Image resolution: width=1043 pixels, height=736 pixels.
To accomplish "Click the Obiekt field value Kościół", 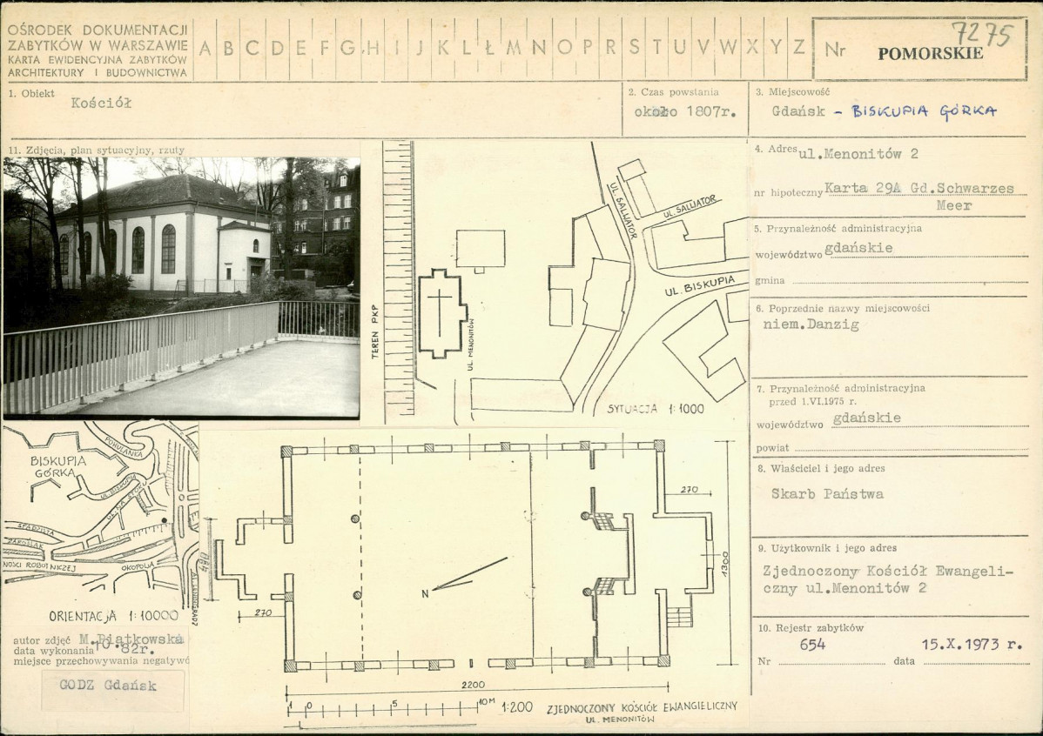I will pyautogui.click(x=101, y=103).
